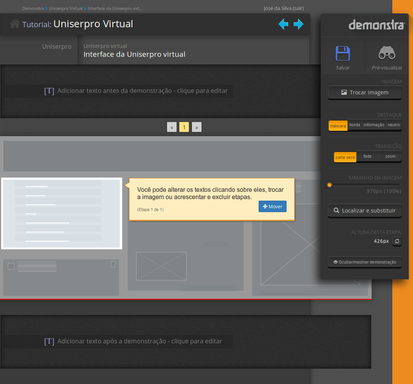Open page 1 in step pagination

(x=184, y=127)
